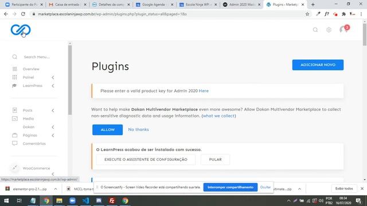Bookmark this page with the star icon
Image resolution: width=367 pixels, height=206 pixels.
[307, 14]
